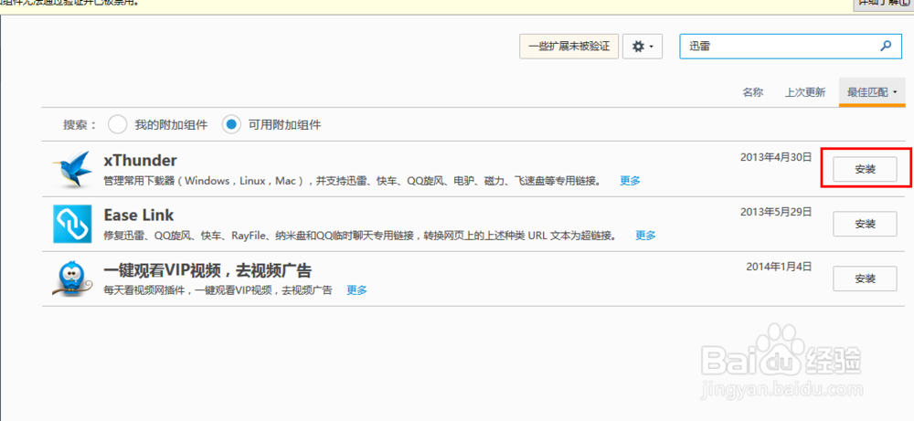Click the date 2013年5月29日
914x421 pixels.
776,212
